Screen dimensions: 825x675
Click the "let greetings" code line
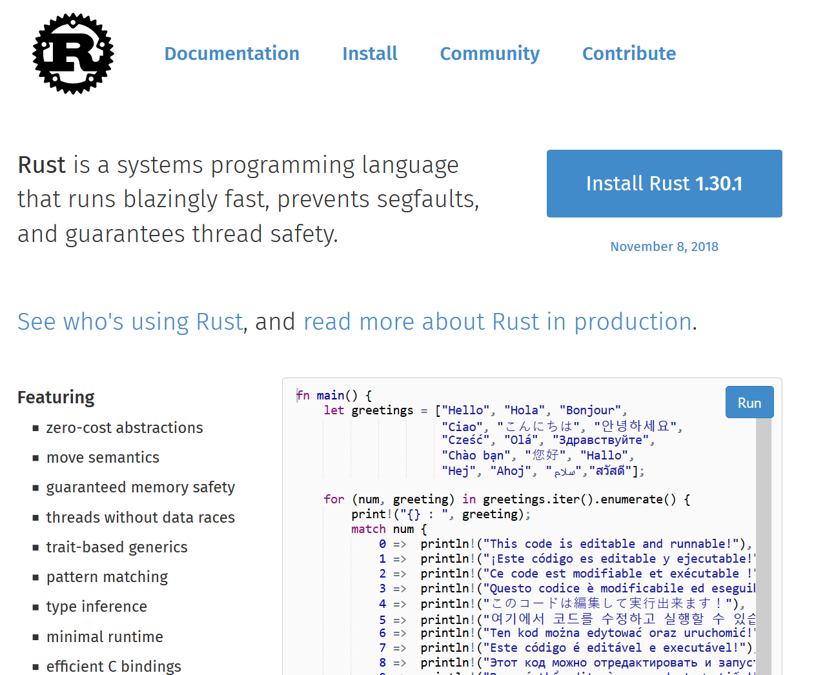point(368,410)
